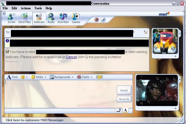The image size is (186, 124).
Task: Open the File menu
Action: [5, 8]
